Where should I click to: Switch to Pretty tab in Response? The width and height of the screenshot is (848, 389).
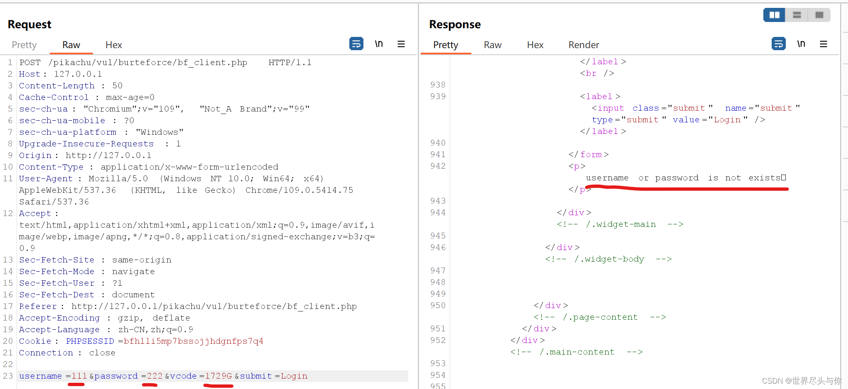(x=446, y=45)
